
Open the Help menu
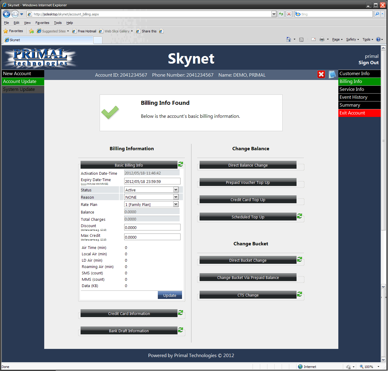coord(70,23)
